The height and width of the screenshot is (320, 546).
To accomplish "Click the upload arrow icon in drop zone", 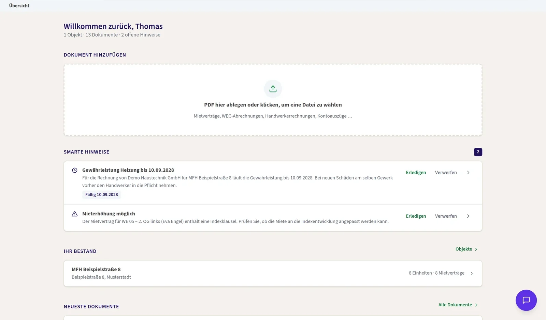I will [x=273, y=89].
